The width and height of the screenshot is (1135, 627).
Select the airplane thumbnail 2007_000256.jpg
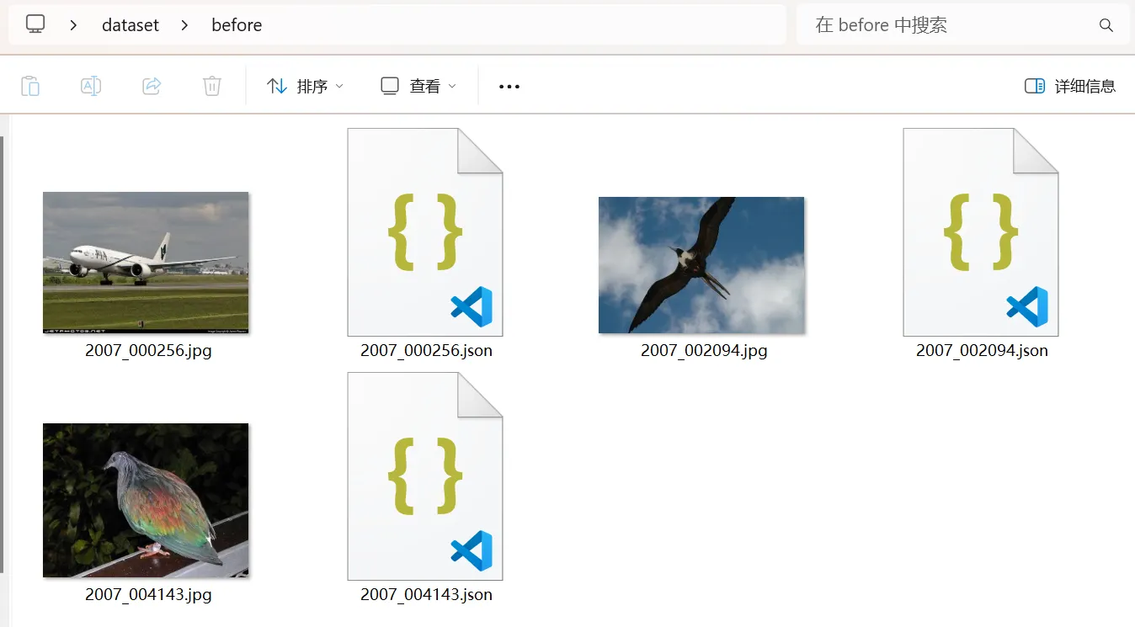(146, 263)
